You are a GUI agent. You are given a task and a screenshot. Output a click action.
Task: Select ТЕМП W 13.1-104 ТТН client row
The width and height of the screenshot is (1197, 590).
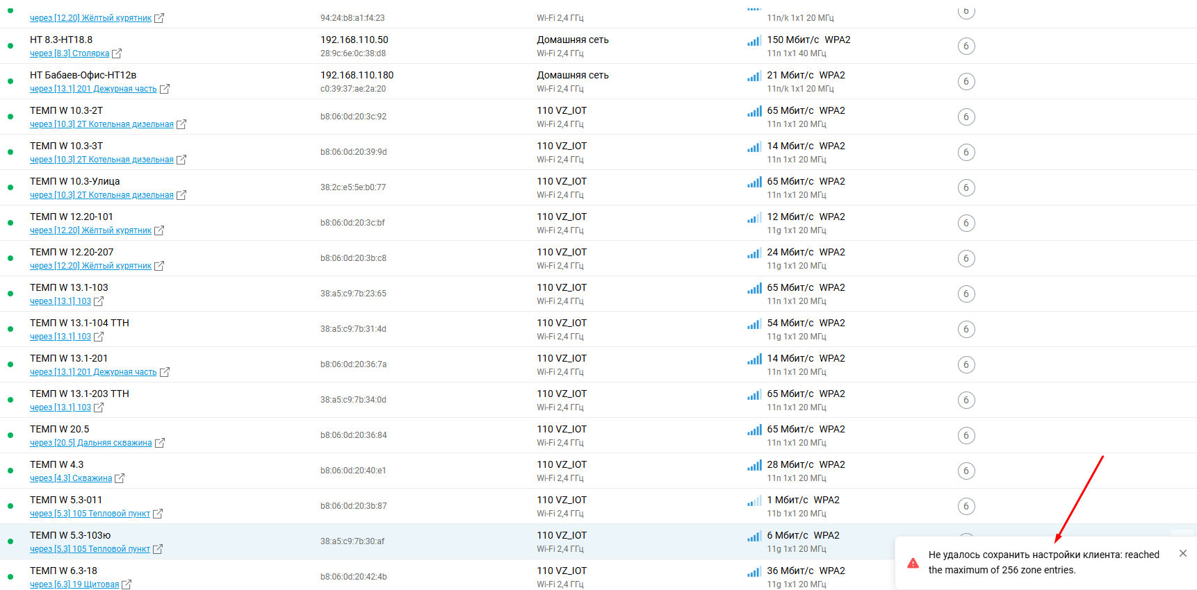pos(598,329)
